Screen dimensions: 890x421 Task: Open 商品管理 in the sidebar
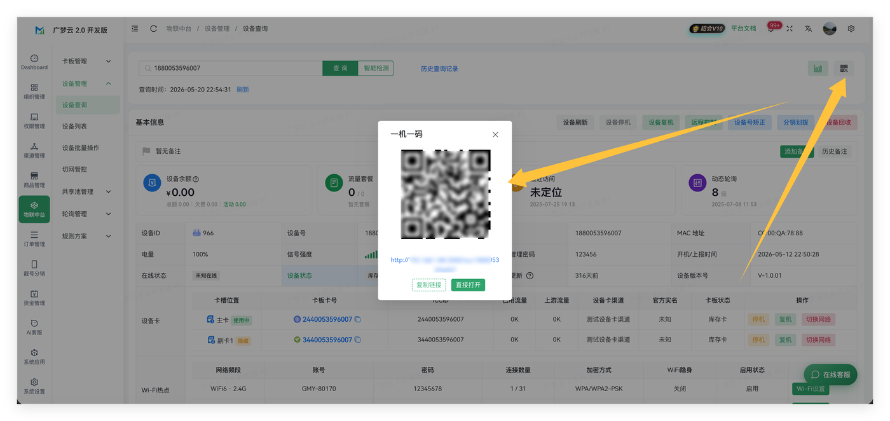(34, 180)
